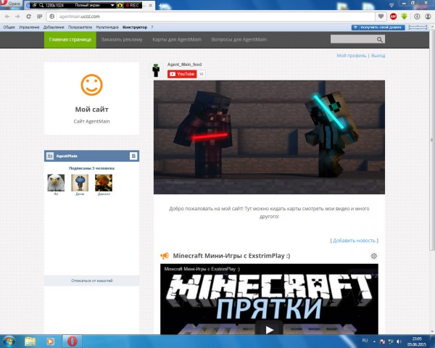Viewport: 435px width, 348px height.
Task: Open the 'Конструктор' admin menu
Action: click(135, 28)
